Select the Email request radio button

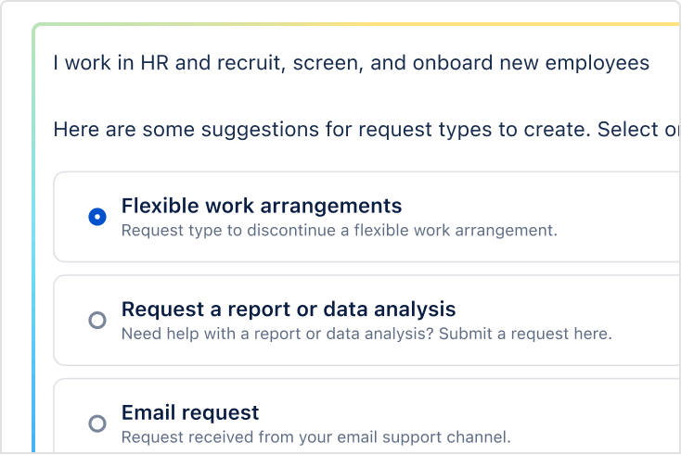(97, 423)
